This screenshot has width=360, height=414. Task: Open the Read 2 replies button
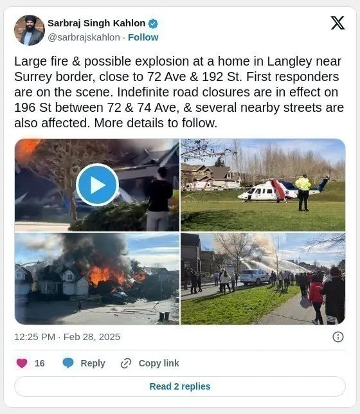pyautogui.click(x=180, y=386)
